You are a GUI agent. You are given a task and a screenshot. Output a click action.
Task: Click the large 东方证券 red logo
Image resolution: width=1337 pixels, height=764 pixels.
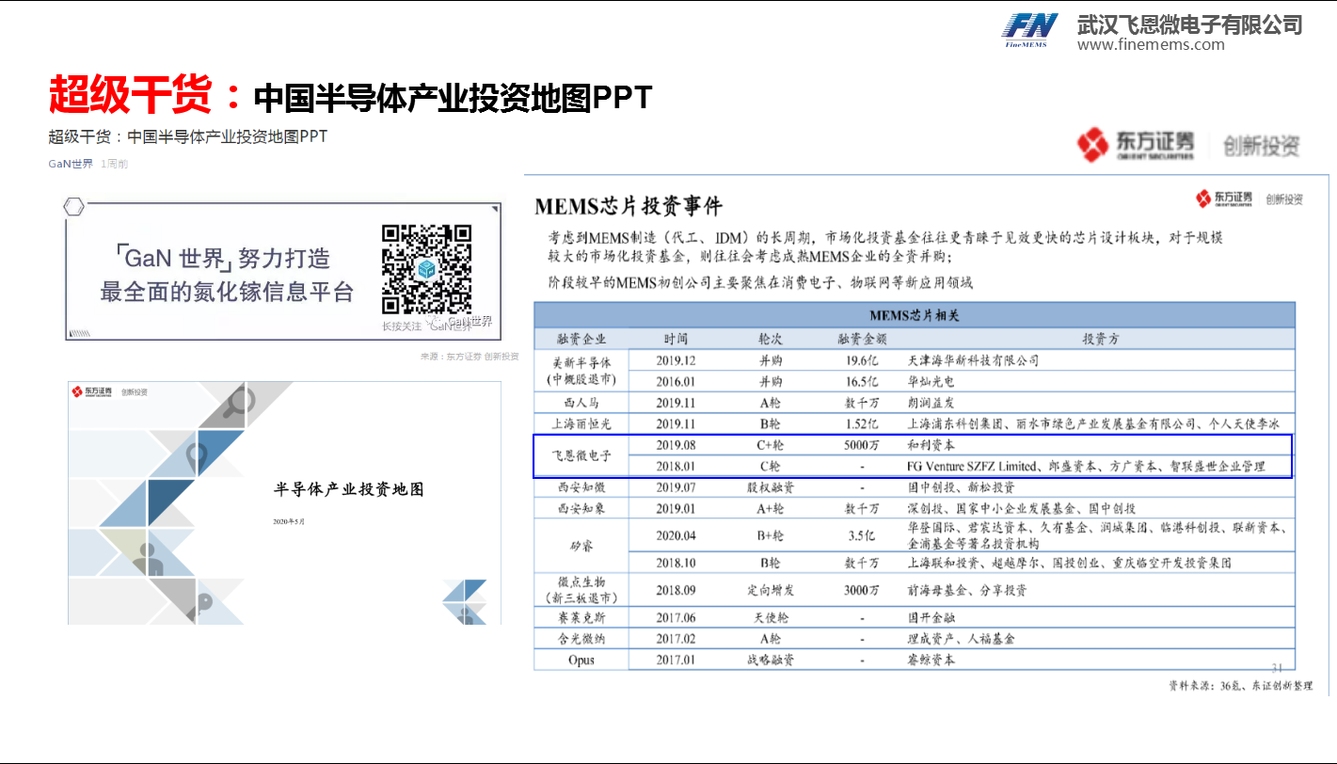click(1136, 145)
